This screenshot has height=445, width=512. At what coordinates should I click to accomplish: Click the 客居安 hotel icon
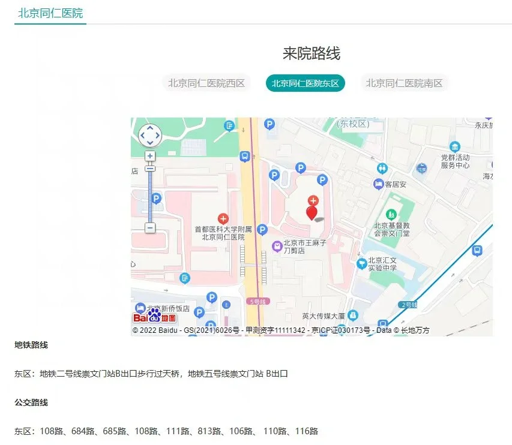[378, 184]
